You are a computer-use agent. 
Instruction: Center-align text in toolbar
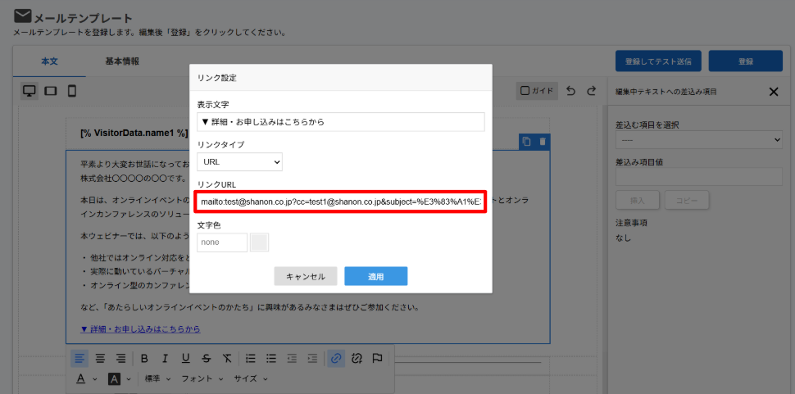tap(100, 359)
